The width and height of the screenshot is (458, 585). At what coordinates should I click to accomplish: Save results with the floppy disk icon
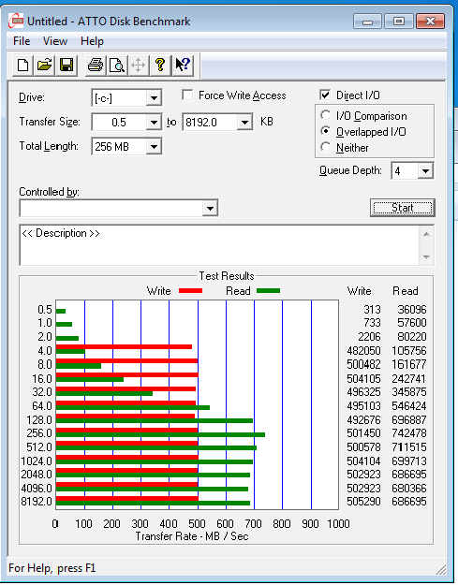(x=66, y=66)
